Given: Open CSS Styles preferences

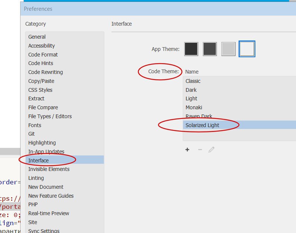Looking at the screenshot, I should (x=40, y=90).
